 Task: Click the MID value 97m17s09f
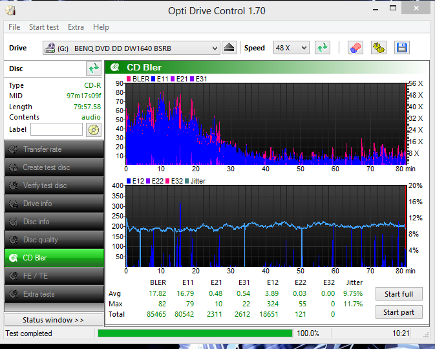84,96
